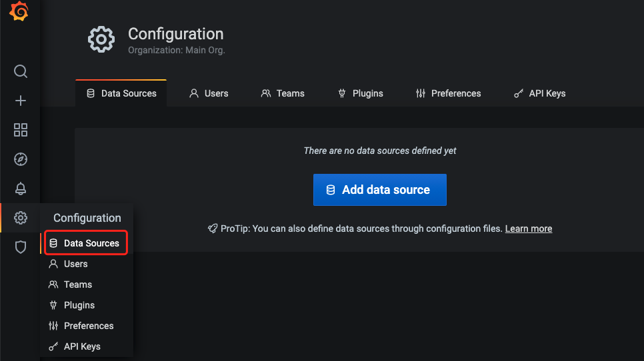Follow the Learn more link

point(529,228)
